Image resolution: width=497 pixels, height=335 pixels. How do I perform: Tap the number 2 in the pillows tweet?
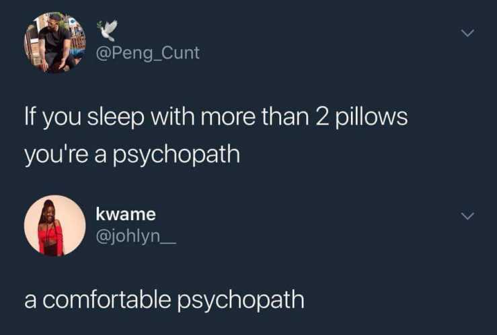321,117
